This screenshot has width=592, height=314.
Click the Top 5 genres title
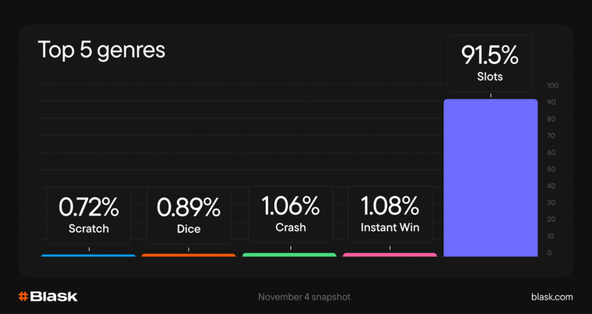click(x=101, y=50)
